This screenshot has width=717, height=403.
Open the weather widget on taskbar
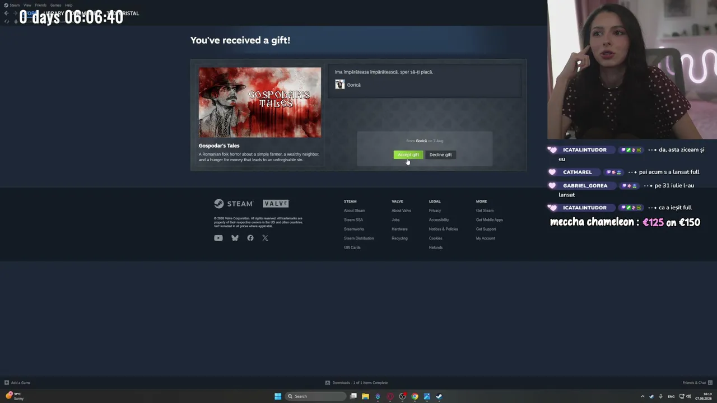coord(15,396)
